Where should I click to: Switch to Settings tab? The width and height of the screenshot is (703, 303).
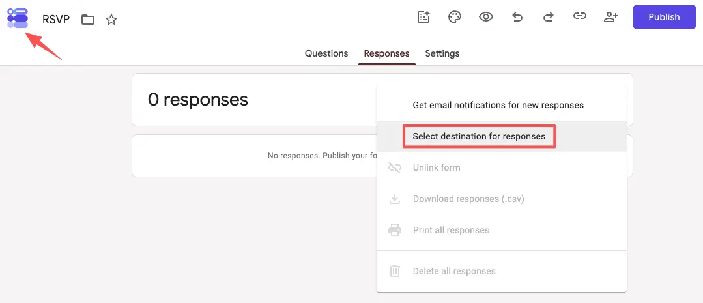pyautogui.click(x=442, y=53)
